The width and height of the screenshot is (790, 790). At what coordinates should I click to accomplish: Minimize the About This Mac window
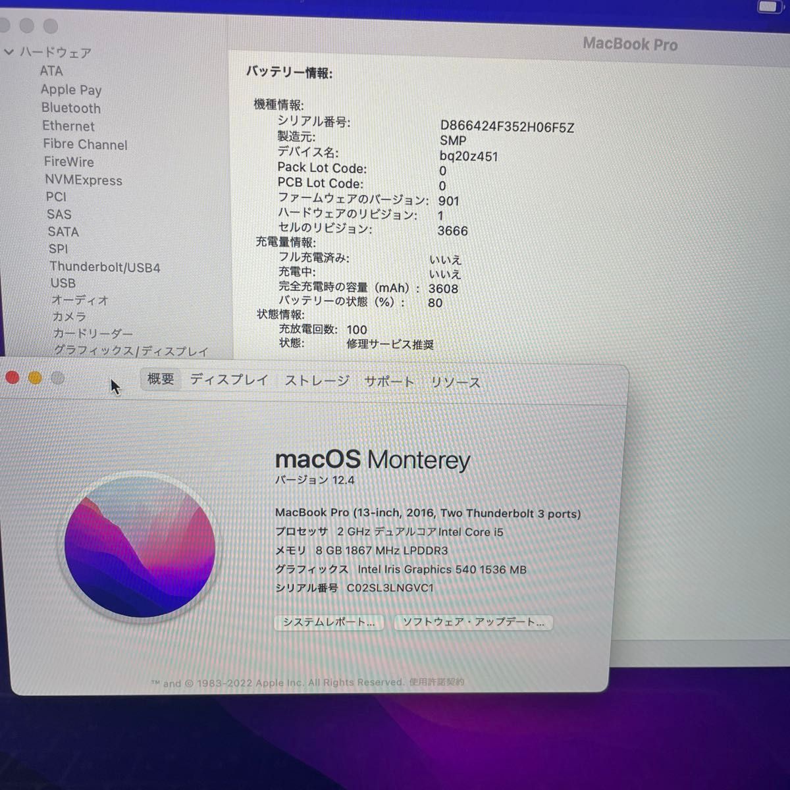tap(35, 377)
